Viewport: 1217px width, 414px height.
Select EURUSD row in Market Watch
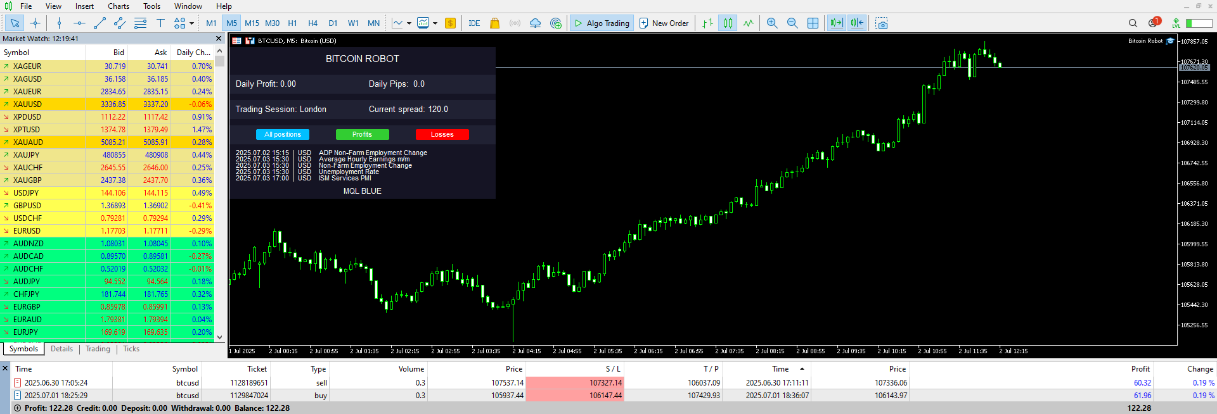[x=107, y=231]
